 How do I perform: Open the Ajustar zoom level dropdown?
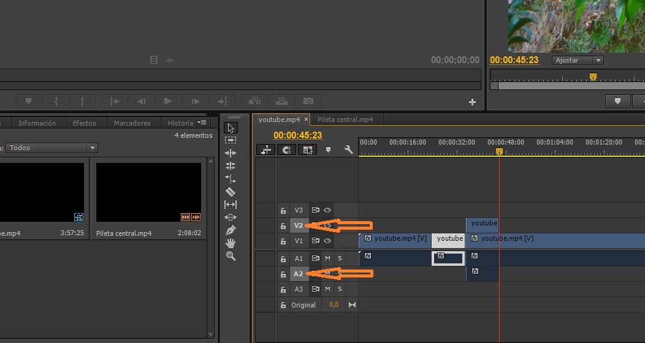point(578,61)
